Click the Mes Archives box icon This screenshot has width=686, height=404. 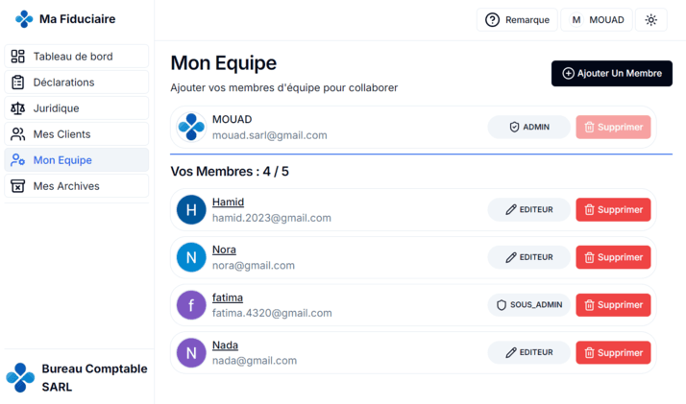[18, 186]
